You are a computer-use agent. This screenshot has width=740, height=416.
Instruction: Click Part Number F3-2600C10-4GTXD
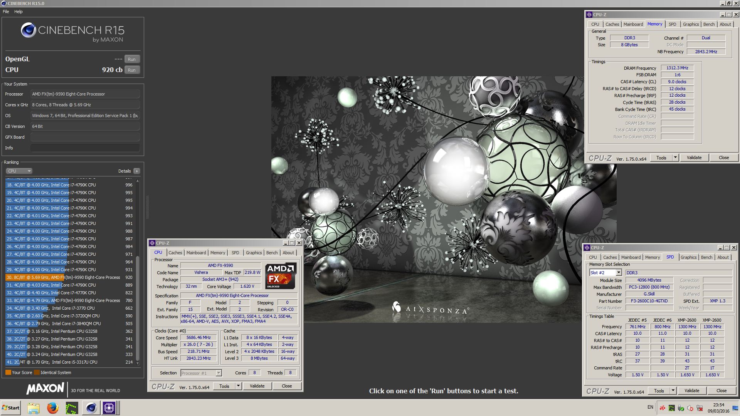point(649,301)
